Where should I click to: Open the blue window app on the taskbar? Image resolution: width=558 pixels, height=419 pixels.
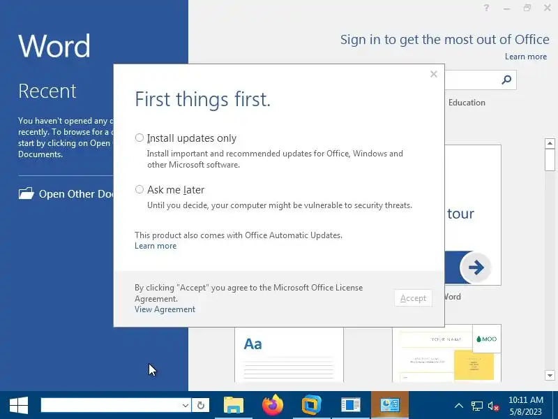(351, 405)
